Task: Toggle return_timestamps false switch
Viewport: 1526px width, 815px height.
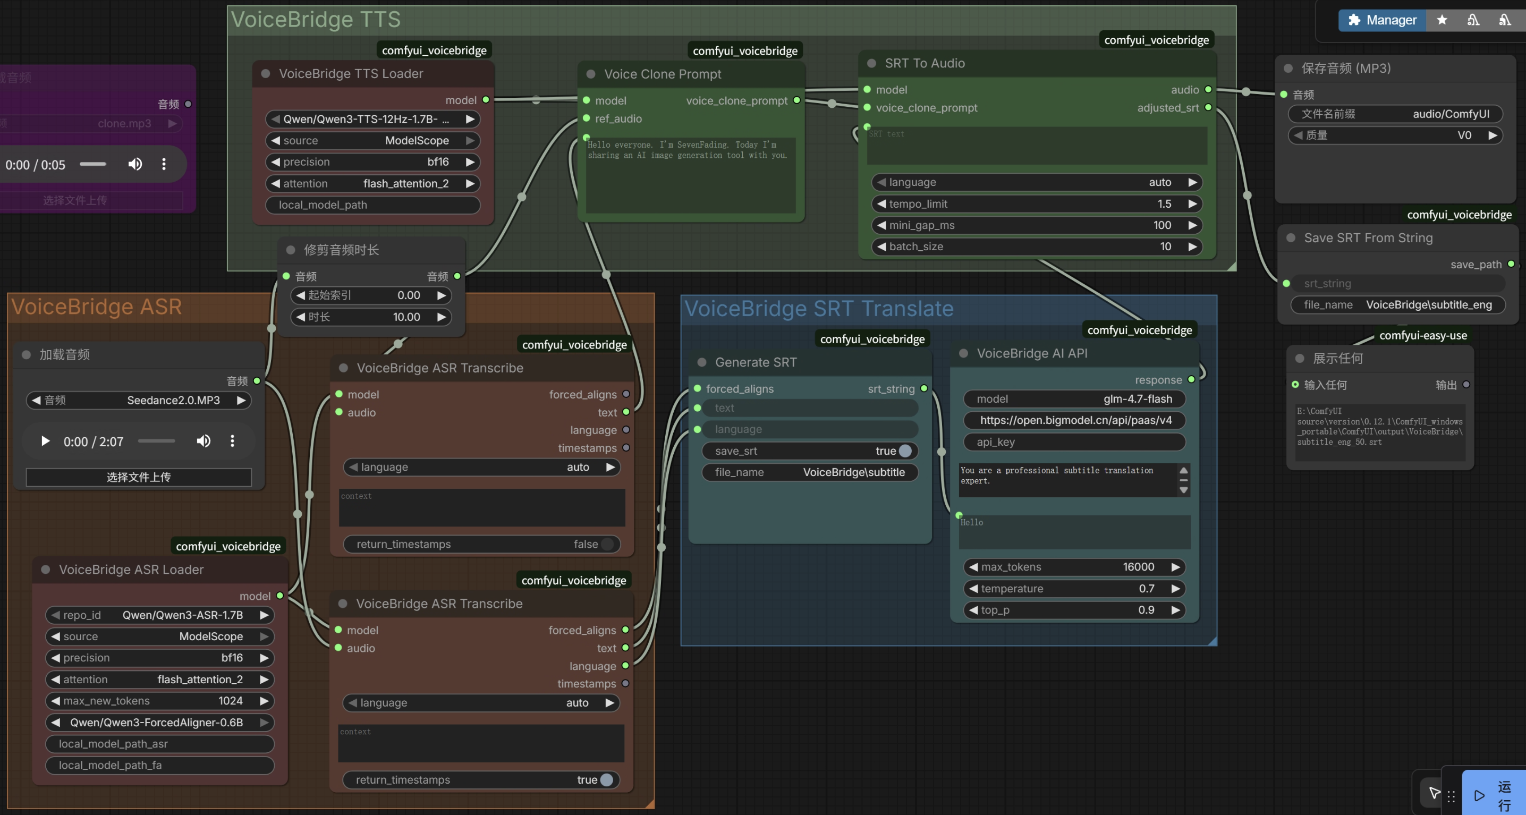Action: click(x=607, y=545)
